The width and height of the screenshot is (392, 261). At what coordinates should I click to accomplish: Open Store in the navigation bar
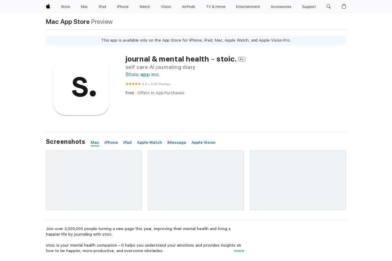(x=66, y=7)
